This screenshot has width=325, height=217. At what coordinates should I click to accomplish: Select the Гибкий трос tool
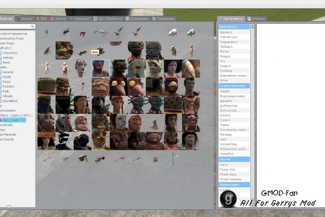pos(234,37)
